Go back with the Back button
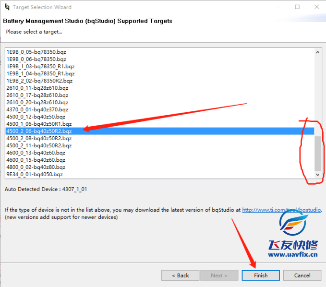 180,275
